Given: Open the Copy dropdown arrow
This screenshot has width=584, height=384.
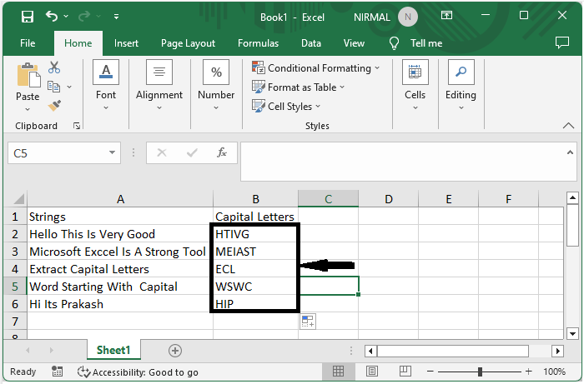Looking at the screenshot, I should (x=69, y=87).
